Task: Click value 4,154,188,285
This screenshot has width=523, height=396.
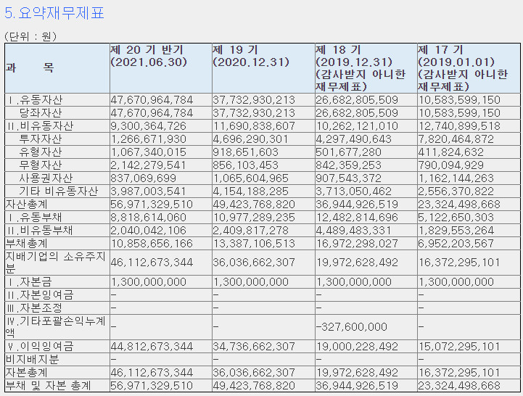Action: coord(250,191)
